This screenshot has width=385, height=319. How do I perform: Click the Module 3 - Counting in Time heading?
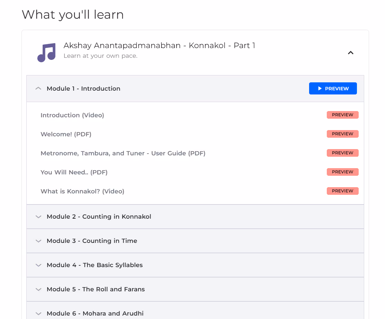(x=92, y=241)
